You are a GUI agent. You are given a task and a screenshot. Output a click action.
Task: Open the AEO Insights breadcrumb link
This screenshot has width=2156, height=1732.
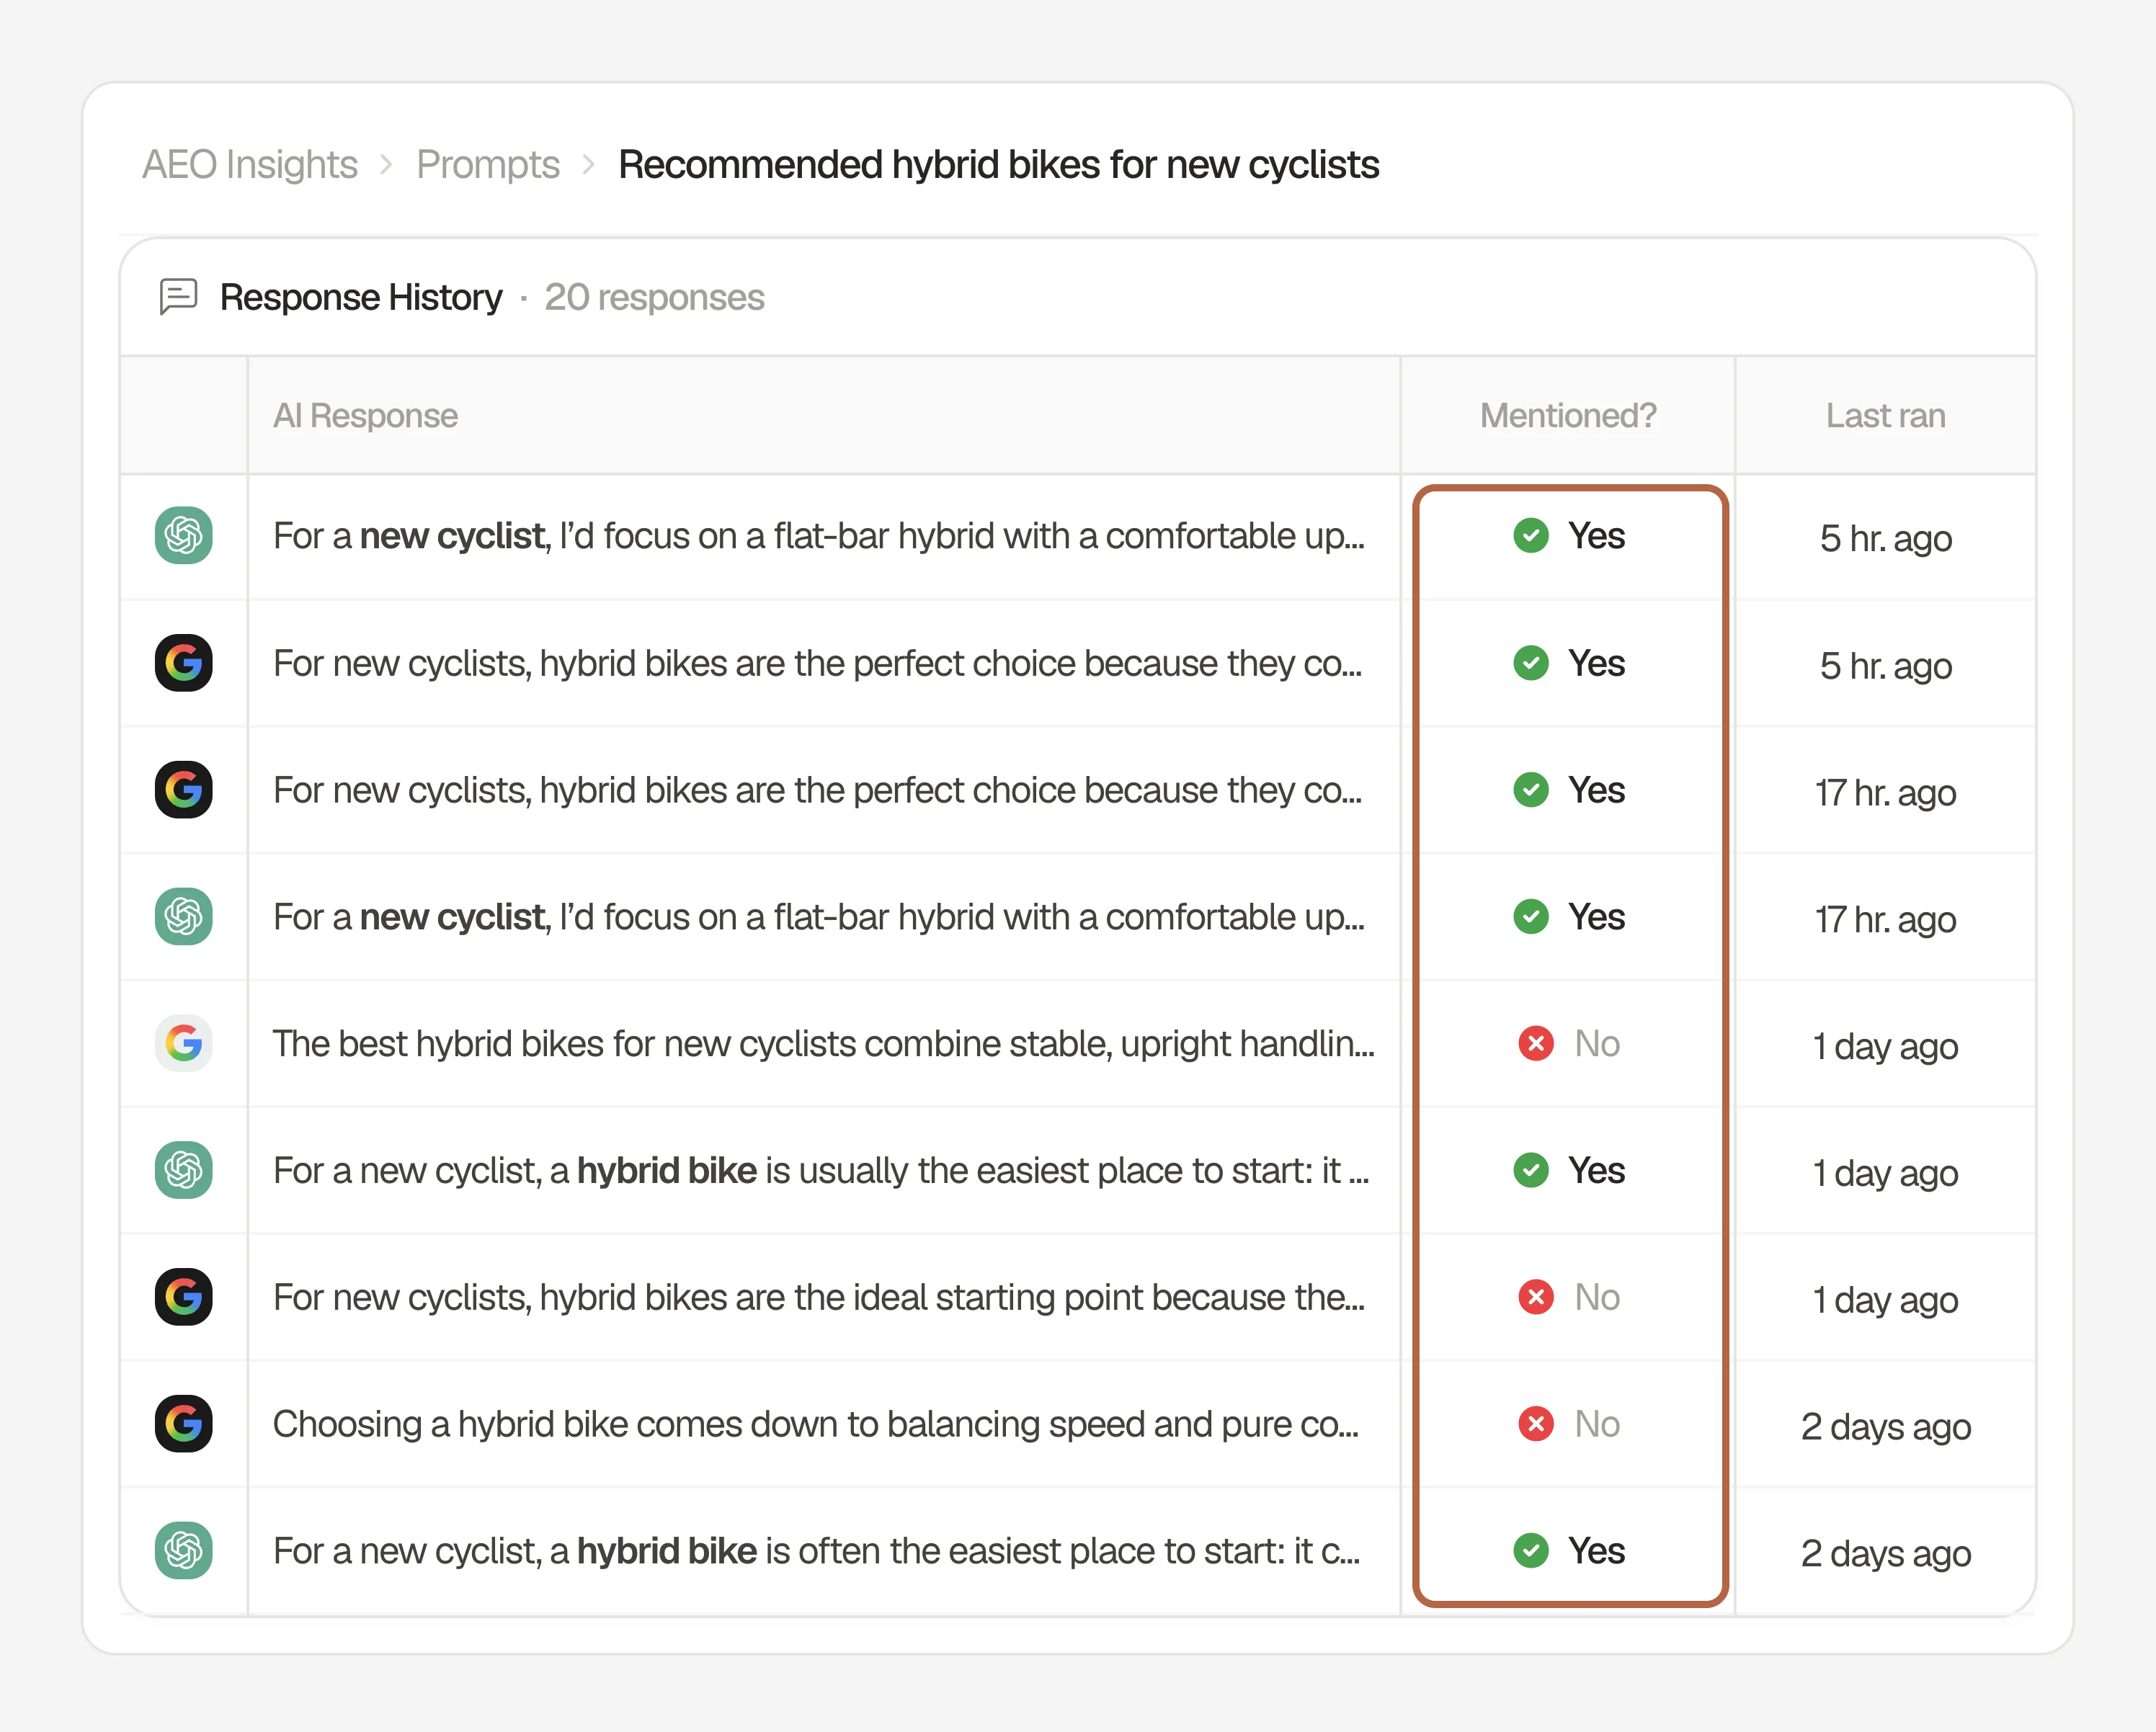(250, 165)
